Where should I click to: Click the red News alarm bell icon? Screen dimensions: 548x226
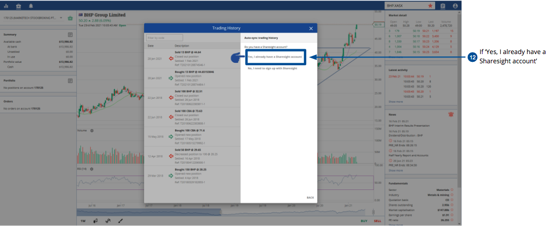point(451,114)
